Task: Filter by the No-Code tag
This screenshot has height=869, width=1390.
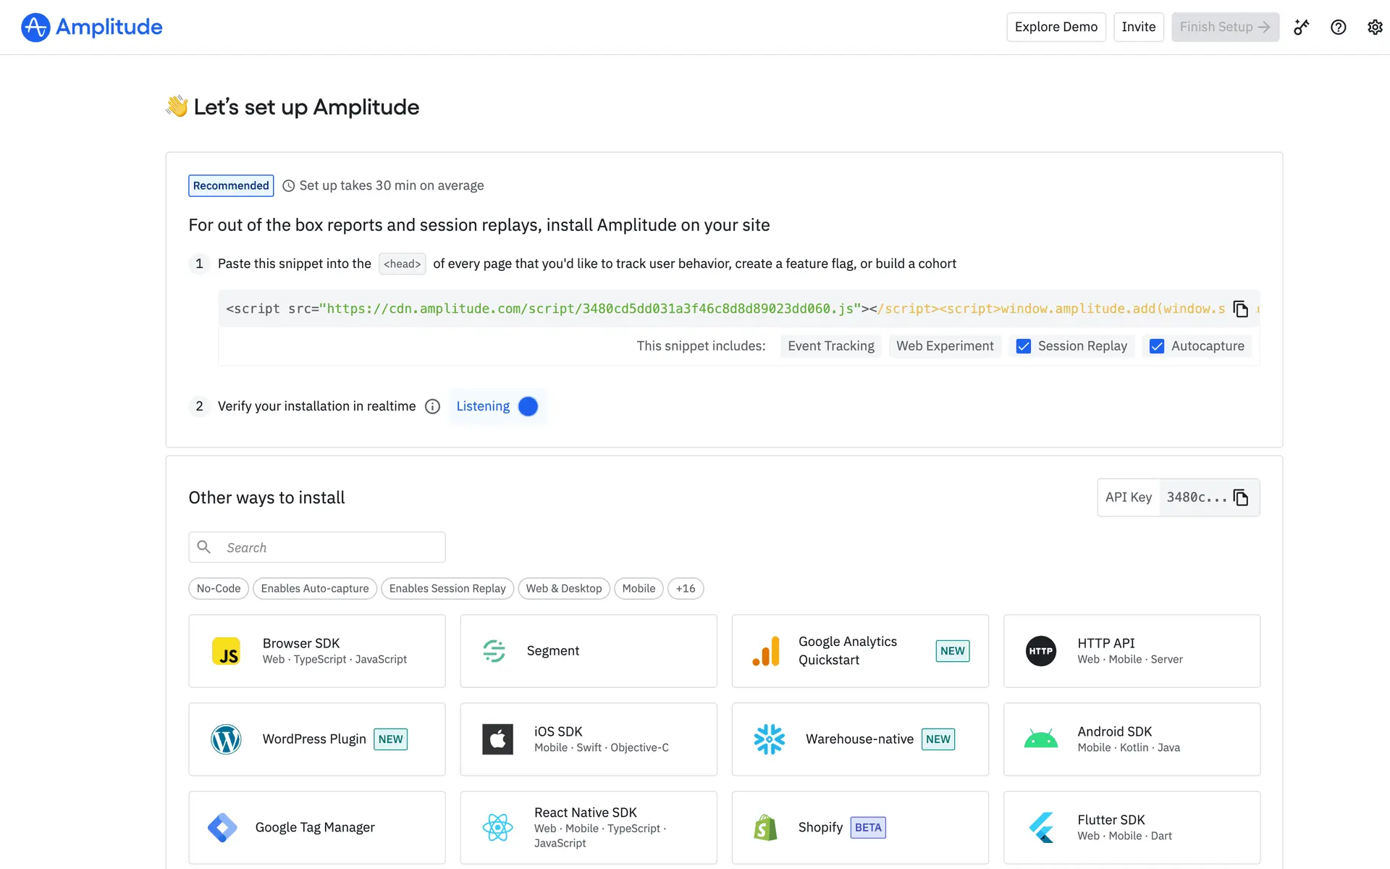Action: (218, 589)
